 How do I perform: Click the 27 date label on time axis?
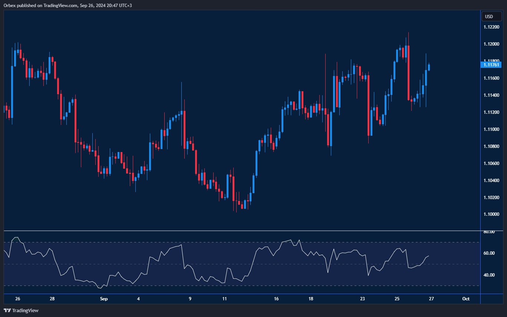(431, 299)
